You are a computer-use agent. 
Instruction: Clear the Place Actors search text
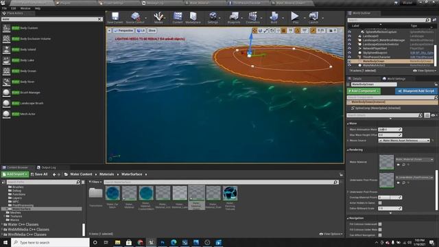tap(99, 19)
